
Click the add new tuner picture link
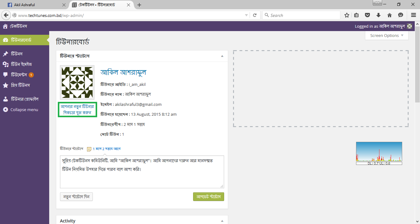pyautogui.click(x=77, y=110)
